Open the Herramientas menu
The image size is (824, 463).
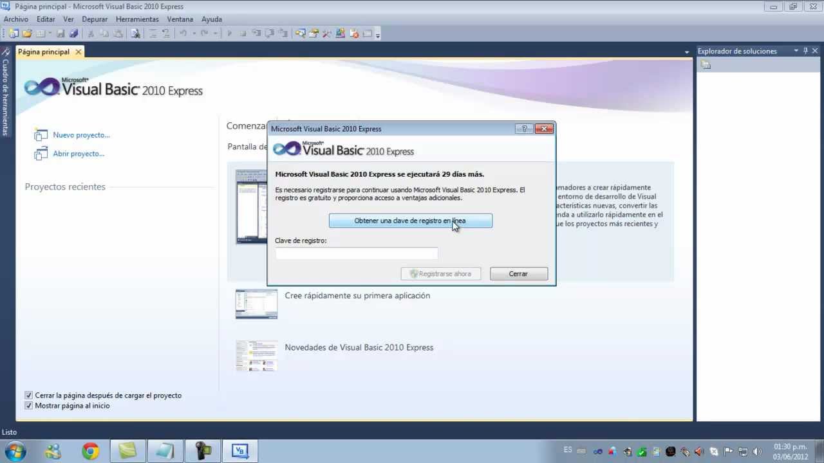tap(137, 19)
